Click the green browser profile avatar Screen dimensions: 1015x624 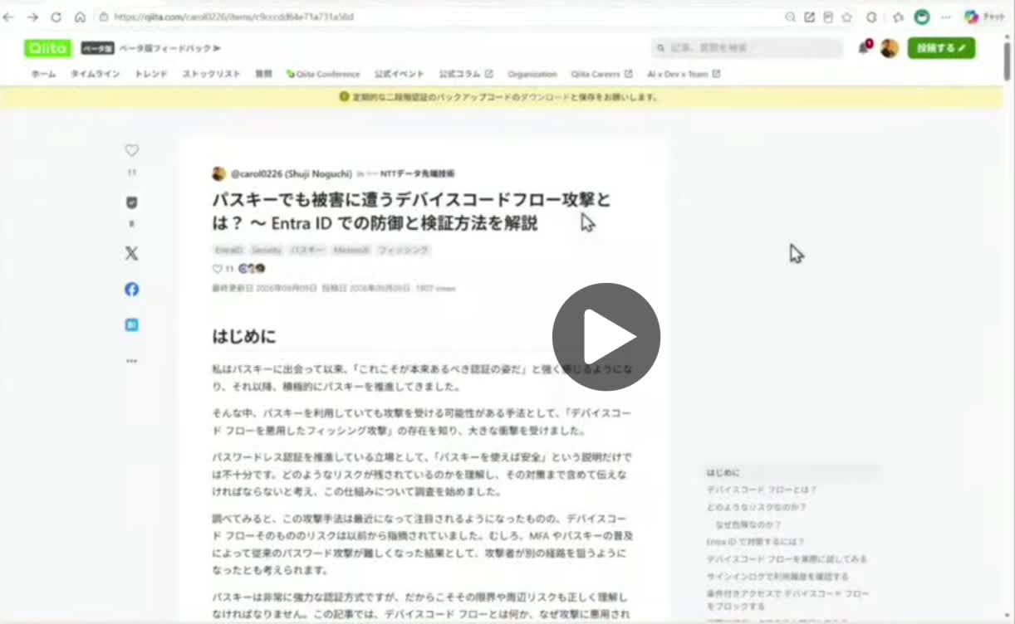click(921, 17)
